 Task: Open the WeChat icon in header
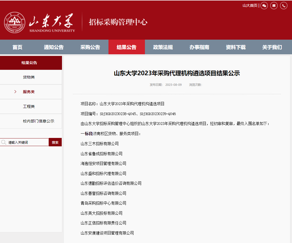click(x=264, y=6)
